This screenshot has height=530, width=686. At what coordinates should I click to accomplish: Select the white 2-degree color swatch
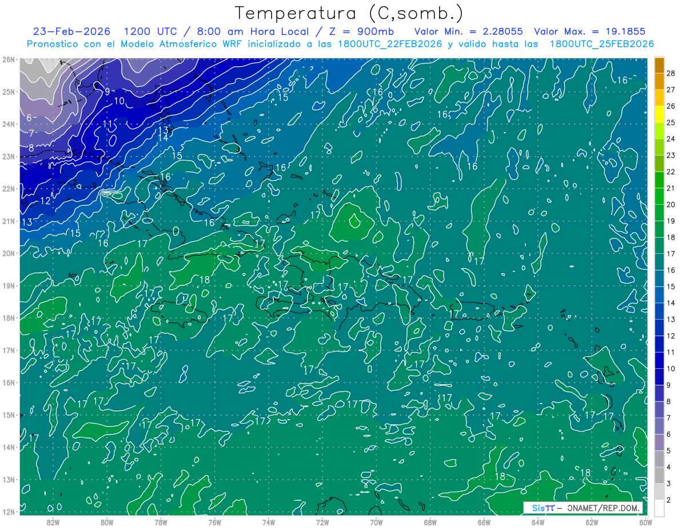click(x=659, y=508)
